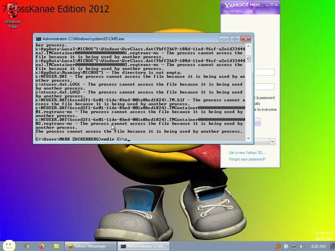Viewport: 335px width, 251px height.
Task: Click the 'to everyone' invisible option text
Action: 267,109
